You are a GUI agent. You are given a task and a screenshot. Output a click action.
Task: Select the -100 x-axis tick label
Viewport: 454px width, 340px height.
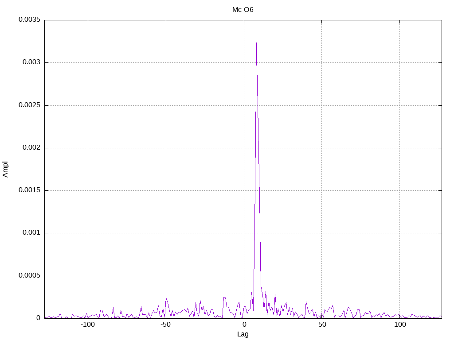point(88,325)
